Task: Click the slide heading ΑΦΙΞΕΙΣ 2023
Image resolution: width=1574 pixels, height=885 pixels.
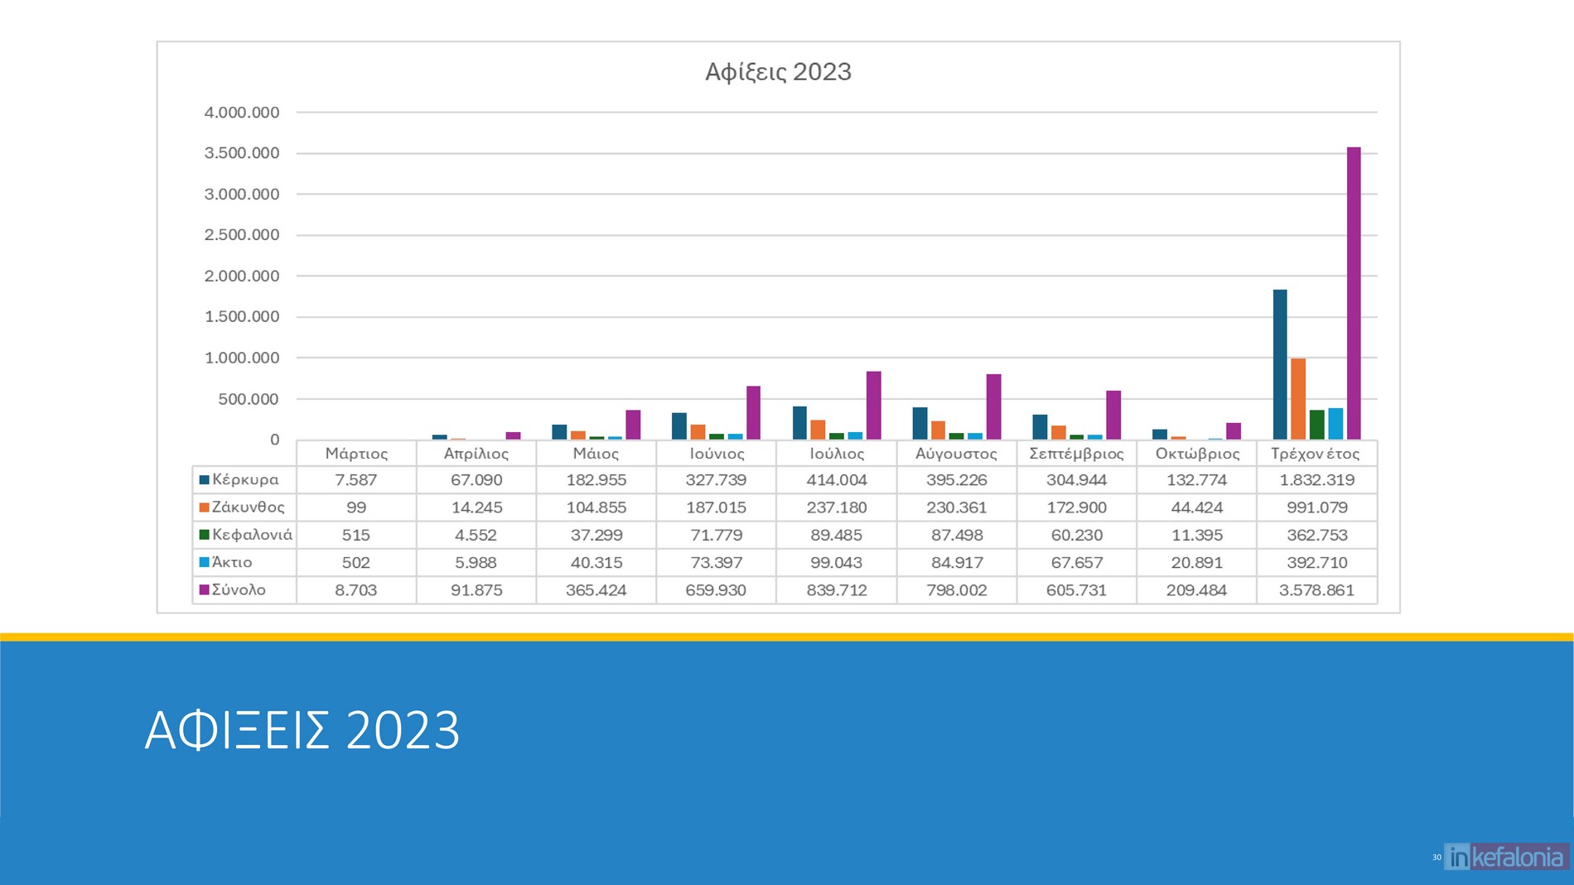Action: pos(302,730)
